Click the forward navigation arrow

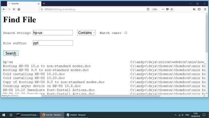[9, 9]
